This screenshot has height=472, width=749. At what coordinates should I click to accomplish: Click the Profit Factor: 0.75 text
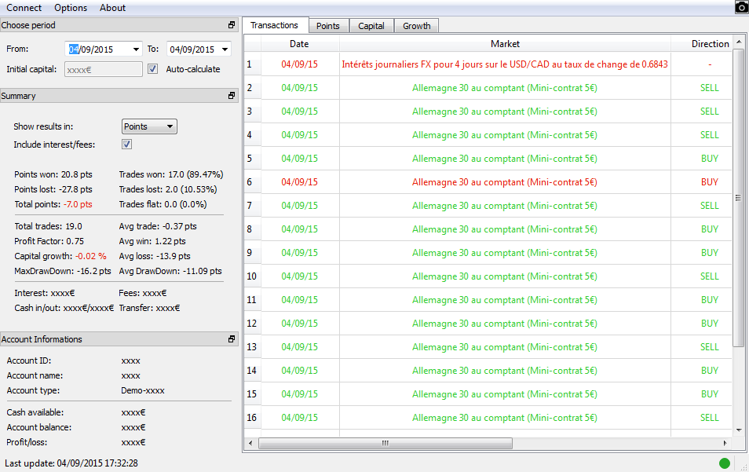(49, 241)
